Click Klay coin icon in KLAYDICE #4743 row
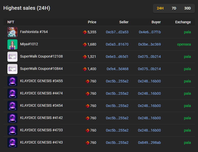The width and height of the screenshot is (198, 152). pos(87,143)
